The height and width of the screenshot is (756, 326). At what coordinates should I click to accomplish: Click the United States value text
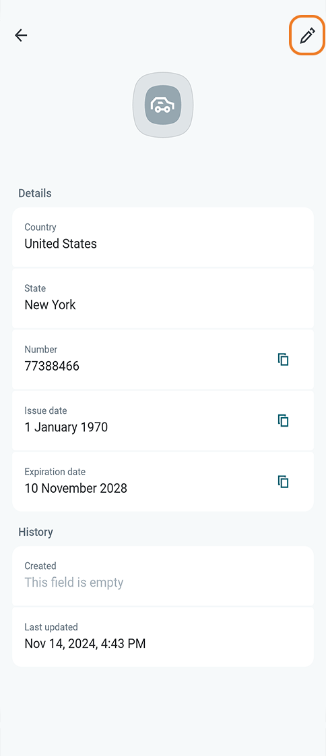coord(61,244)
